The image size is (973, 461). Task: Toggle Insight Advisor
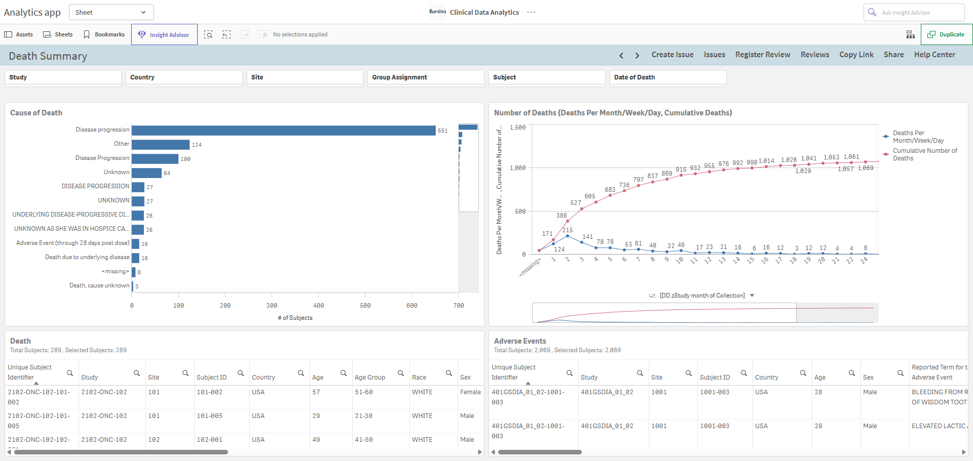(x=164, y=34)
